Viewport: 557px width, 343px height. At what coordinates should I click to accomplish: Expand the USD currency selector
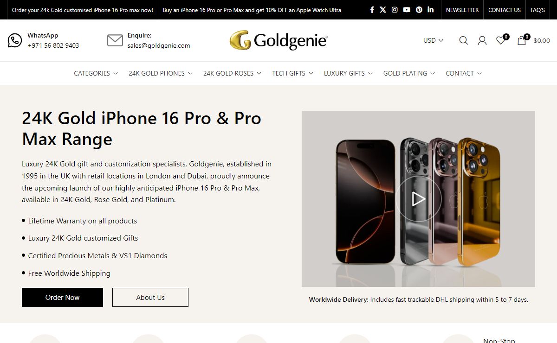click(433, 40)
